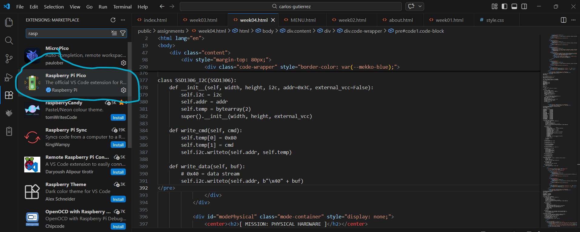This screenshot has width=580, height=232.
Task: Switch to the index.html tab
Action: tap(155, 20)
